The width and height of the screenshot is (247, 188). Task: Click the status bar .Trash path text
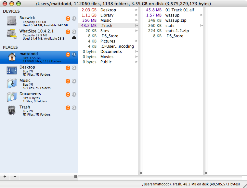tap(191, 184)
